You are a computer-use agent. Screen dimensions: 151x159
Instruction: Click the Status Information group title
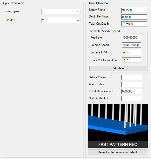click(x=98, y=3)
